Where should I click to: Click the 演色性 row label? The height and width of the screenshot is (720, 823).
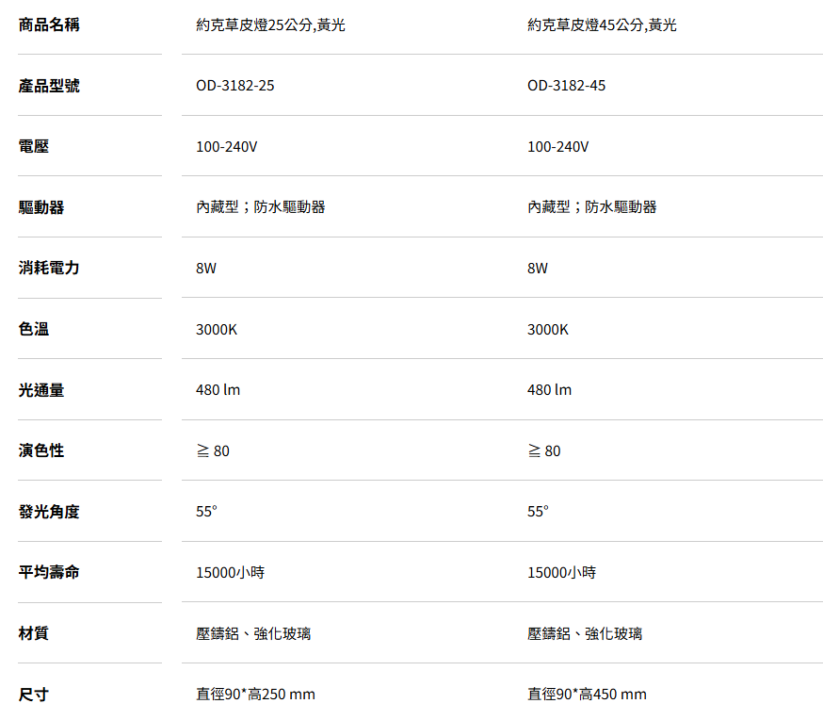pos(41,451)
